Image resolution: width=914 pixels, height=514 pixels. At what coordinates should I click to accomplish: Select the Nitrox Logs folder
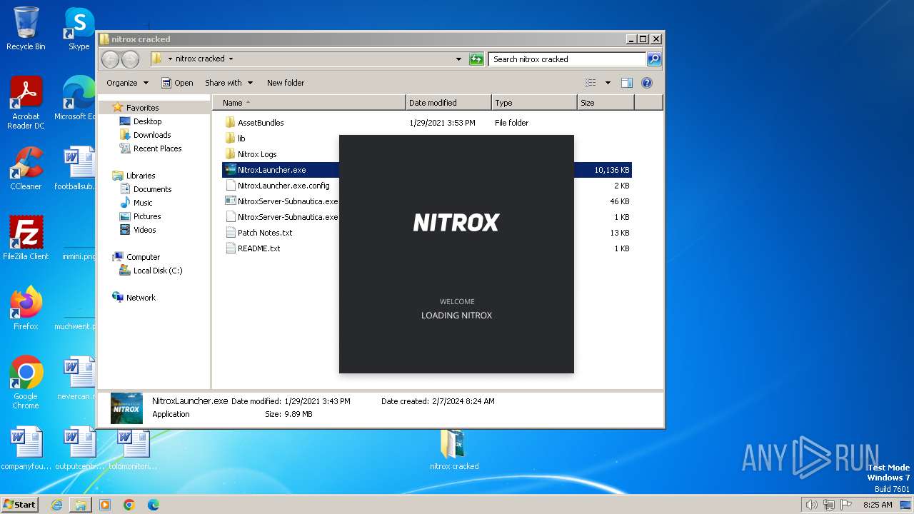tap(256, 154)
